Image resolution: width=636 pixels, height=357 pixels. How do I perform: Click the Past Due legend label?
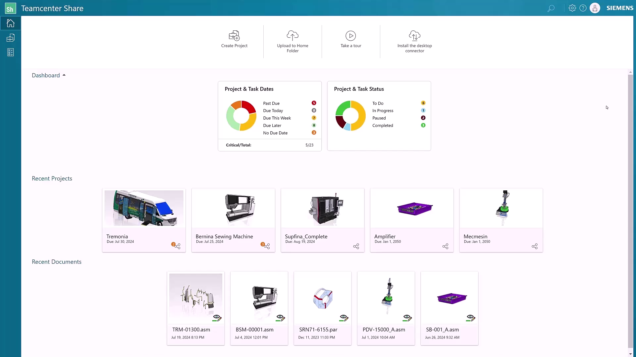coord(271,103)
